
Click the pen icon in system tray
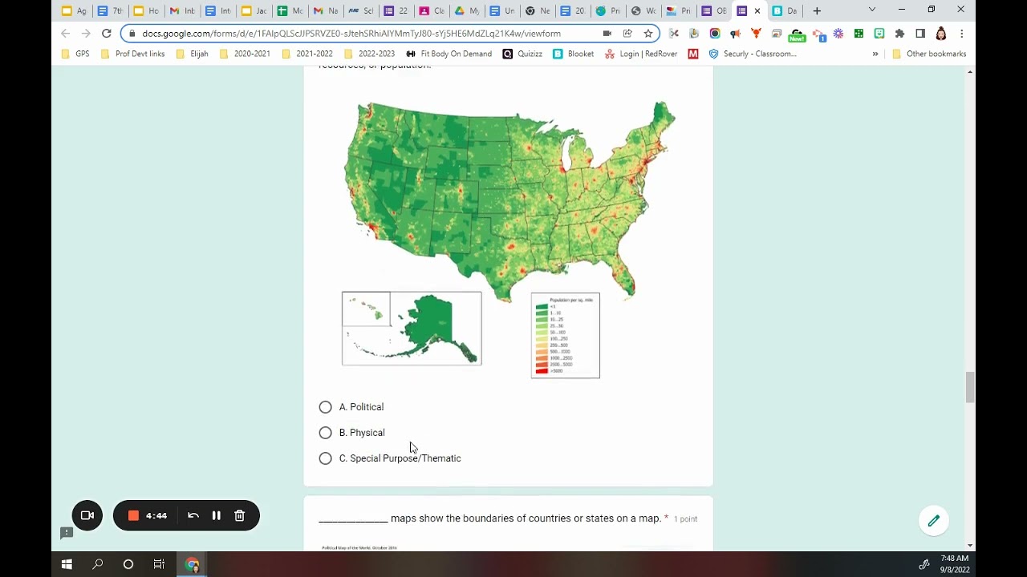coord(924,564)
